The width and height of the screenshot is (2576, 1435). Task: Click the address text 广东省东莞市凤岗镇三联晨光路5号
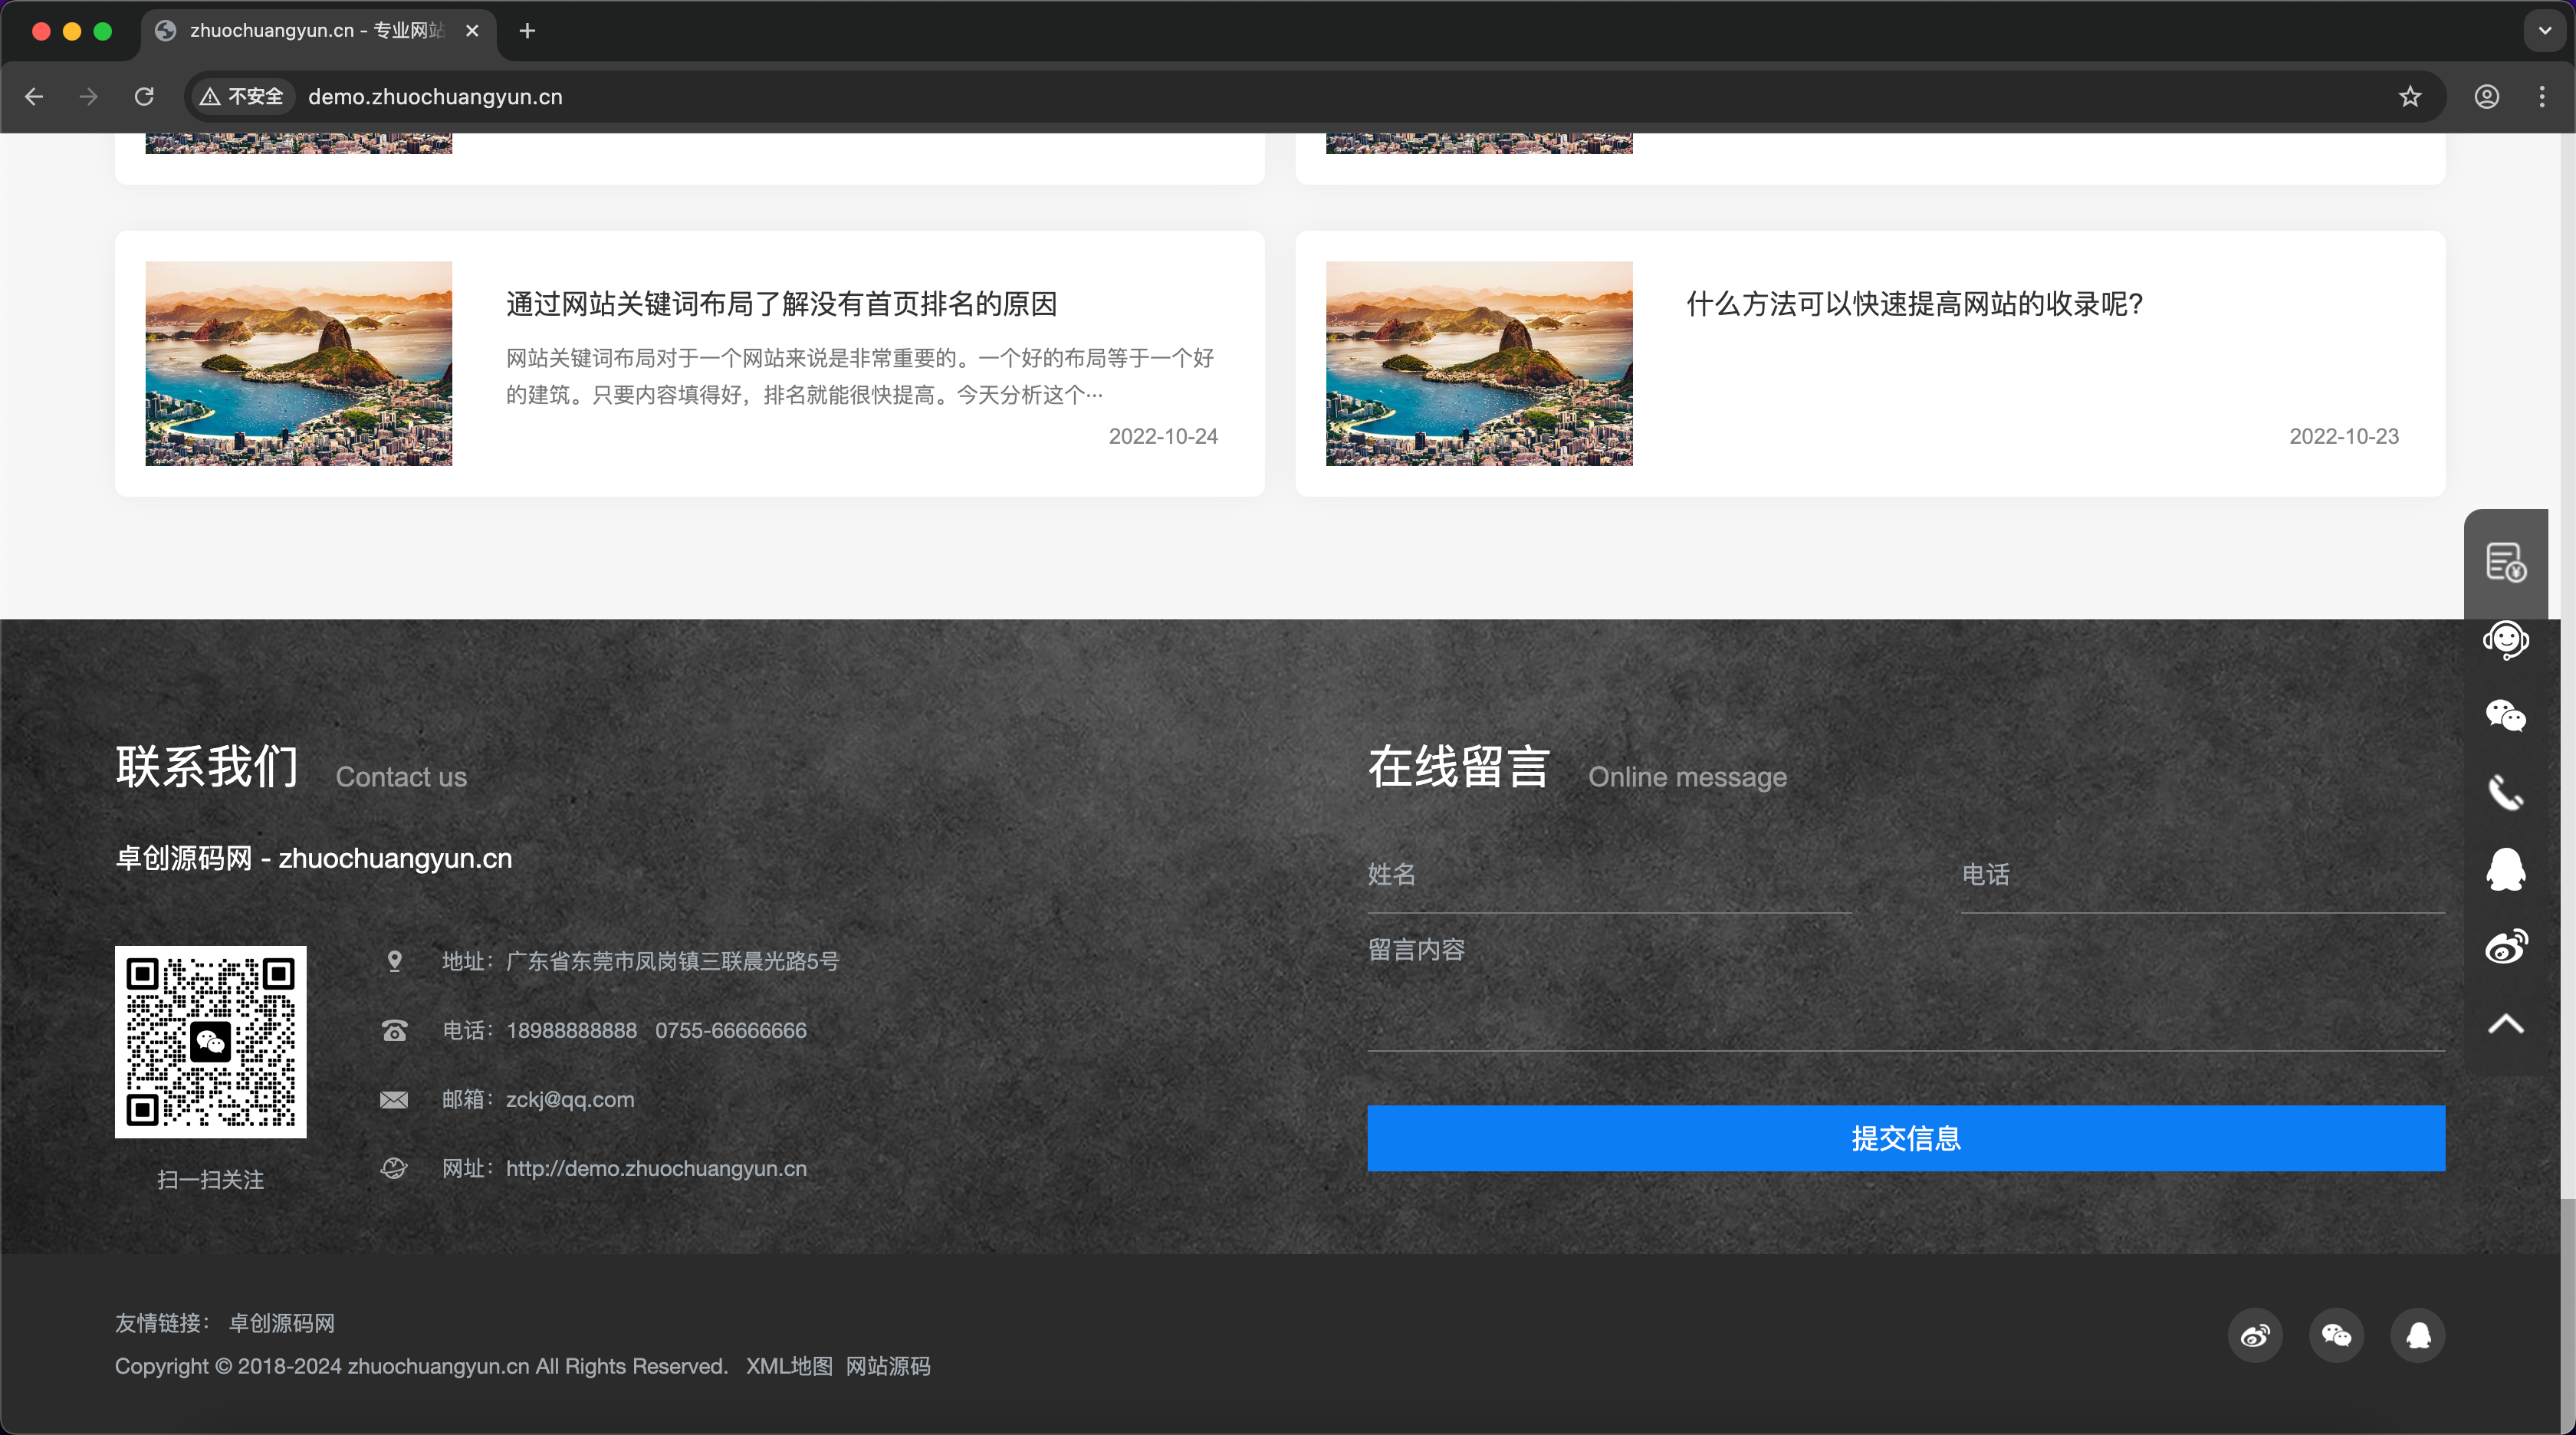coord(672,961)
